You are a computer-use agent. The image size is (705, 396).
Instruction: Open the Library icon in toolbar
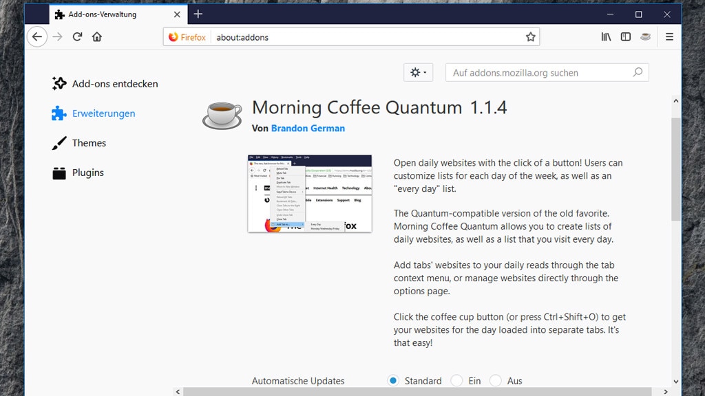point(606,37)
